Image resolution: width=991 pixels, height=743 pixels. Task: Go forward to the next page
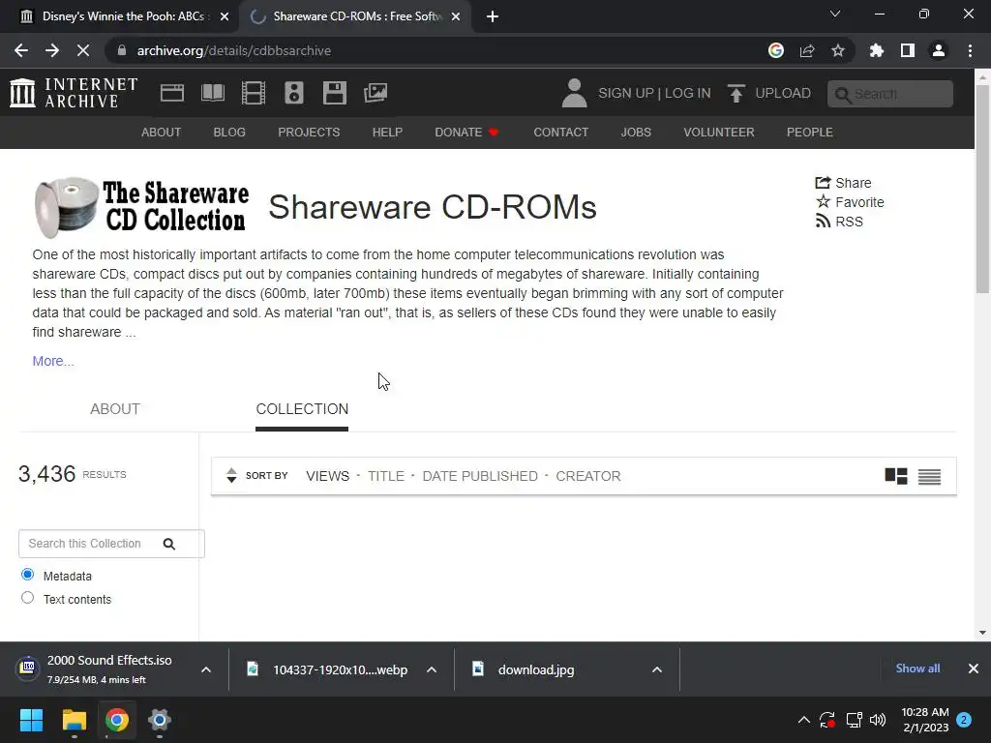pos(52,50)
